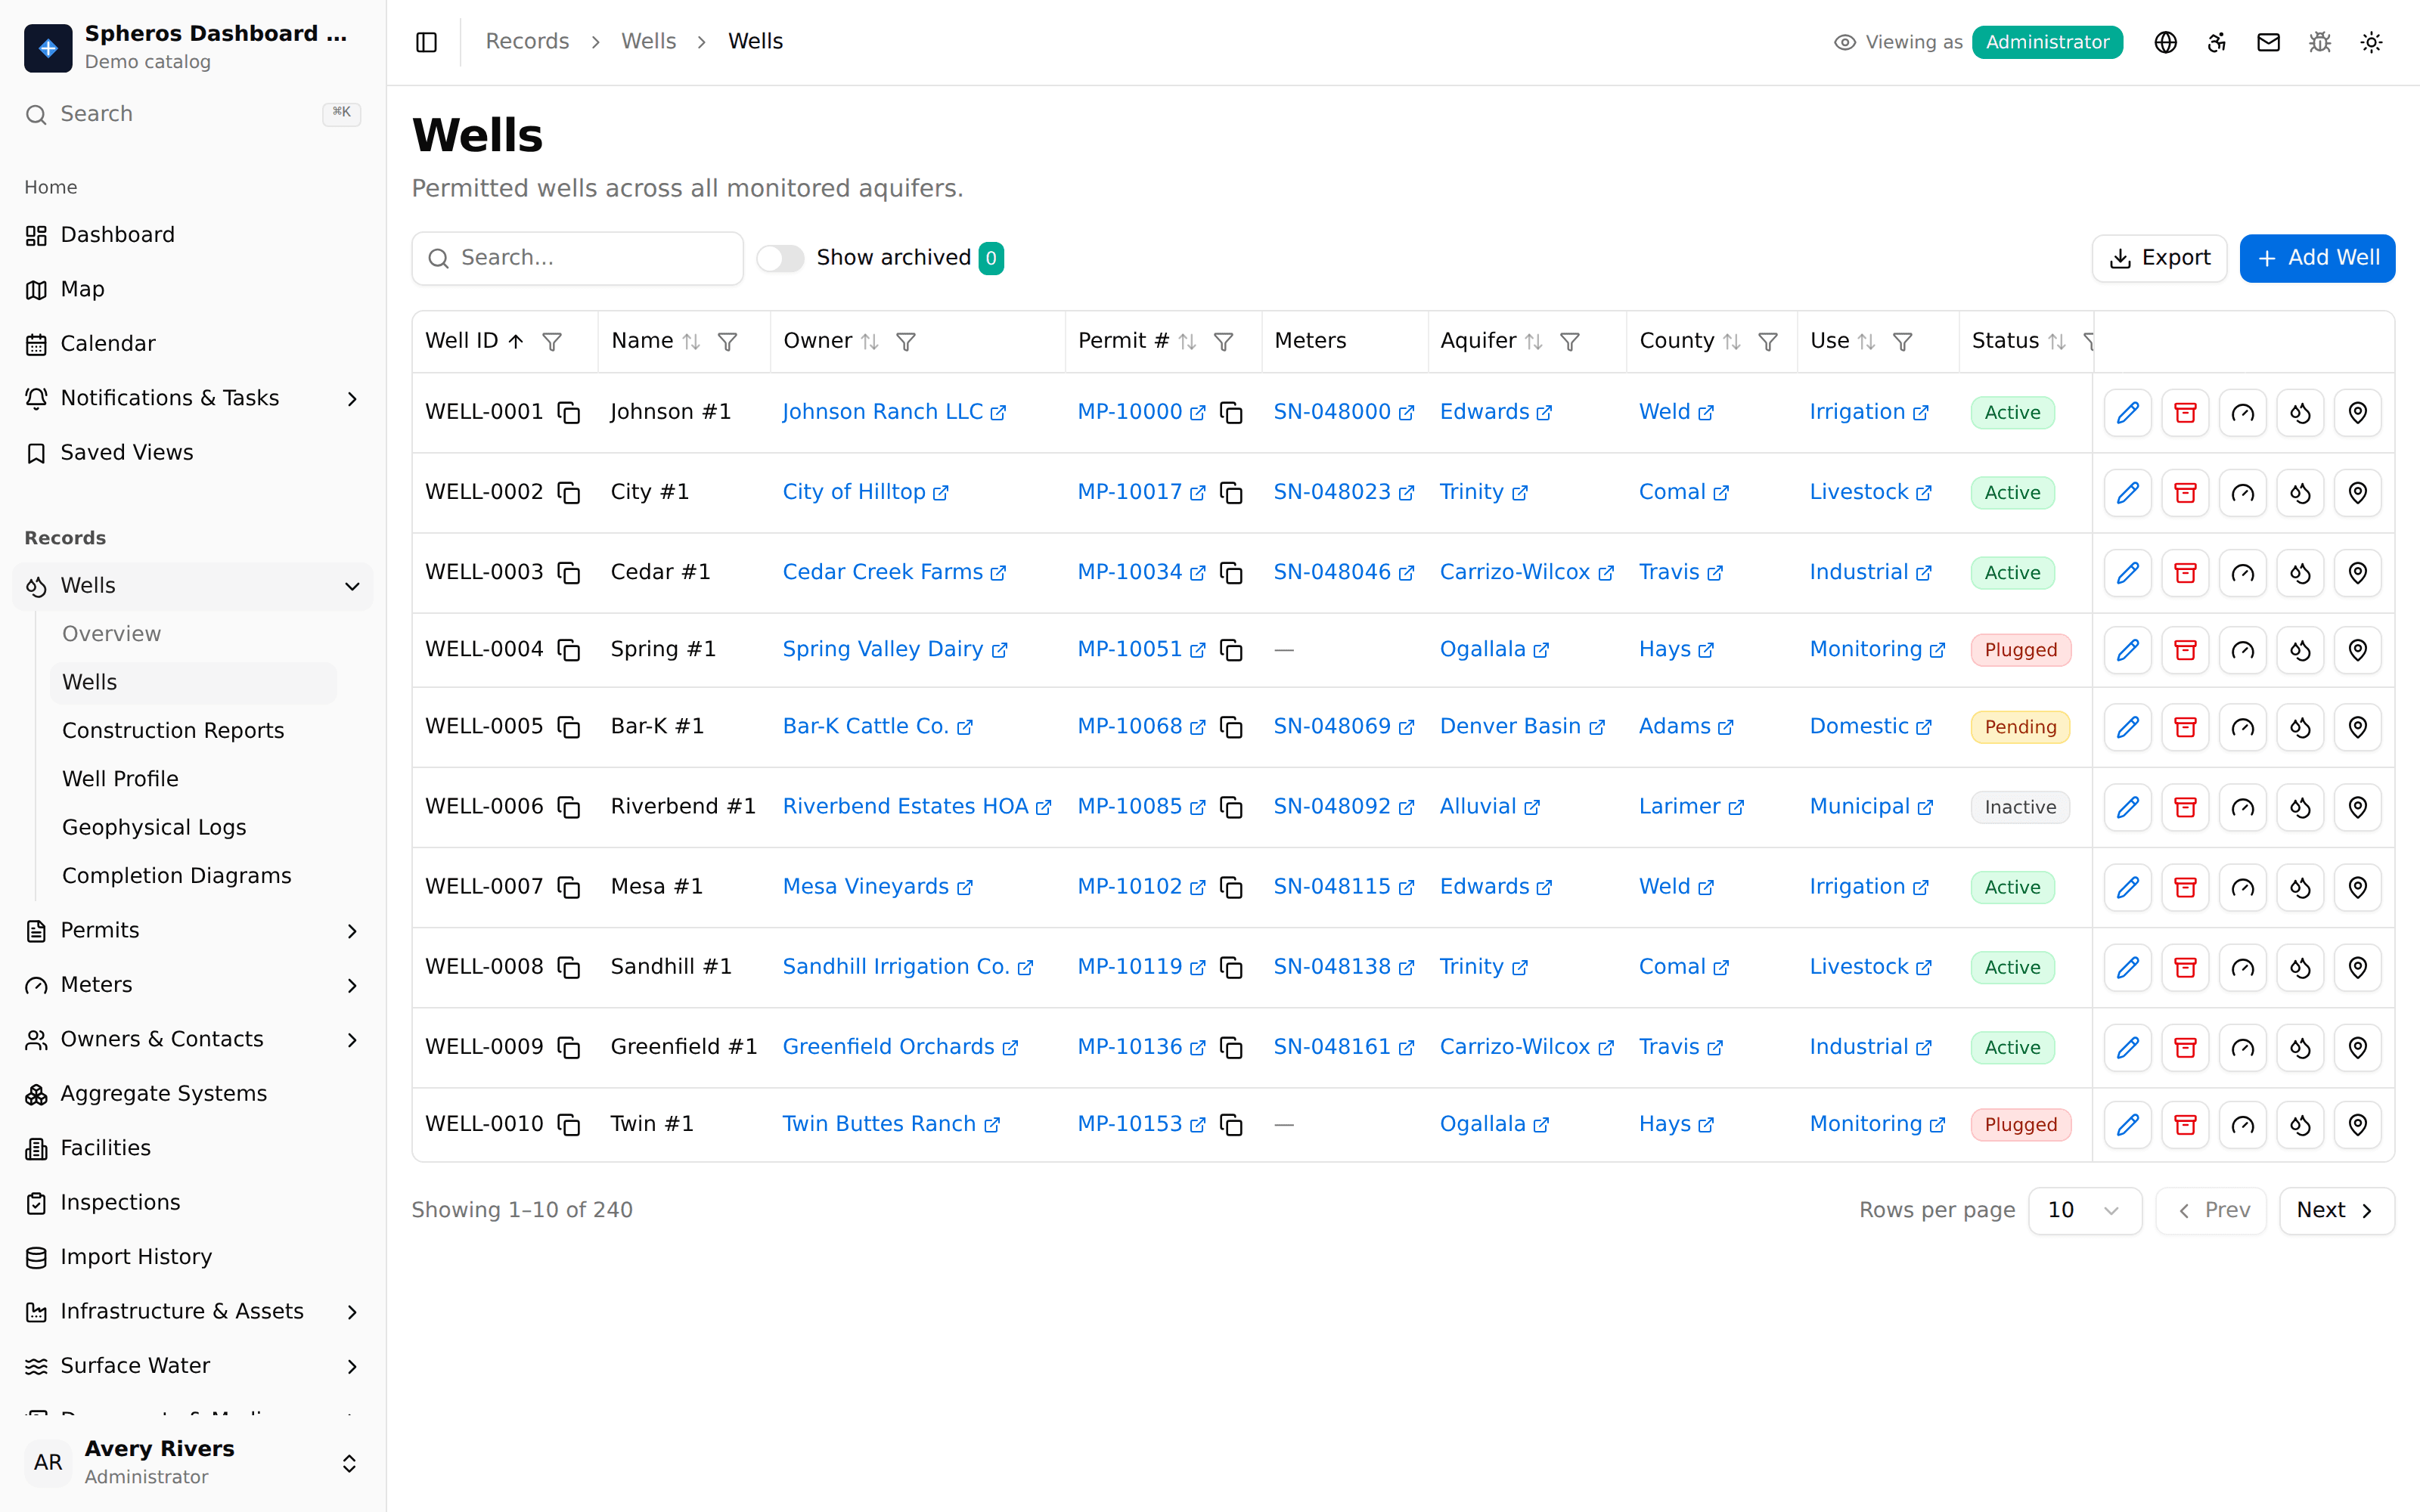Expand Notifications & Tasks menu

pos(193,398)
